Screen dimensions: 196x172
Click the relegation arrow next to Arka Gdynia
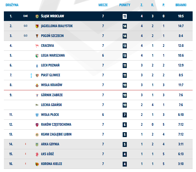tap(26, 144)
